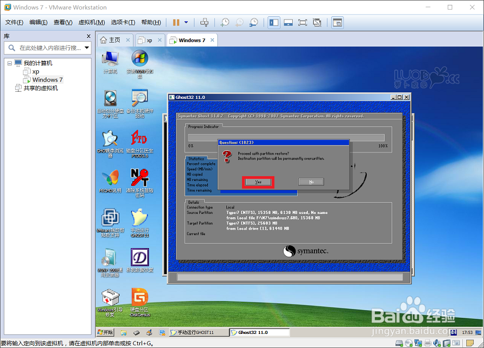Image resolution: width=484 pixels, height=348 pixels.
Task: Open the 选项卡(T) menu
Action: pos(123,22)
